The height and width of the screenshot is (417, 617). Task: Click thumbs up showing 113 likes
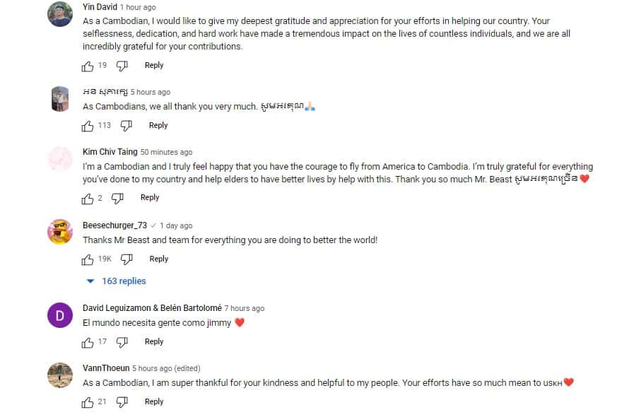(x=86, y=125)
